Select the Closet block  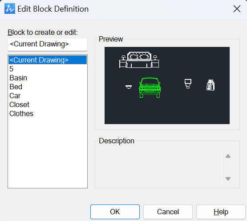(x=48, y=104)
